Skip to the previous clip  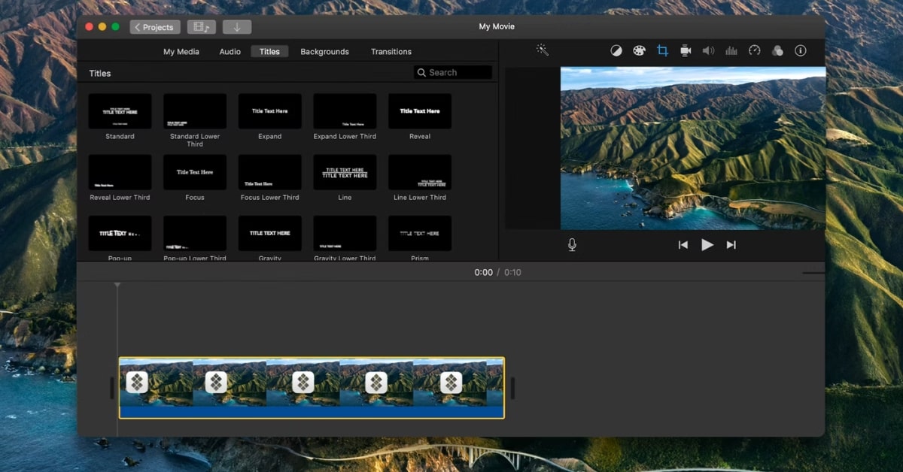tap(683, 245)
